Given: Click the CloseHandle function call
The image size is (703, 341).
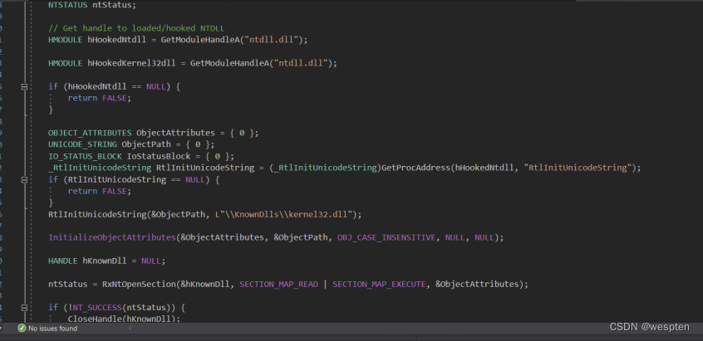Looking at the screenshot, I should [95, 319].
